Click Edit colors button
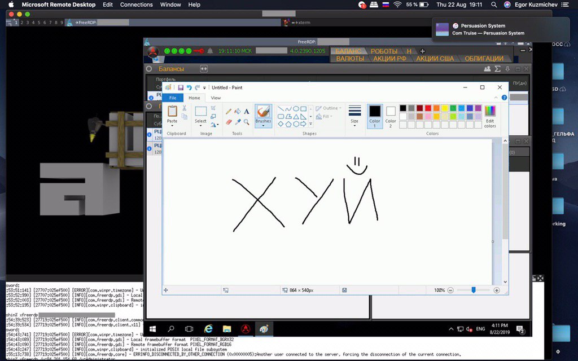Viewport: 578px width, 361px height. 490,116
